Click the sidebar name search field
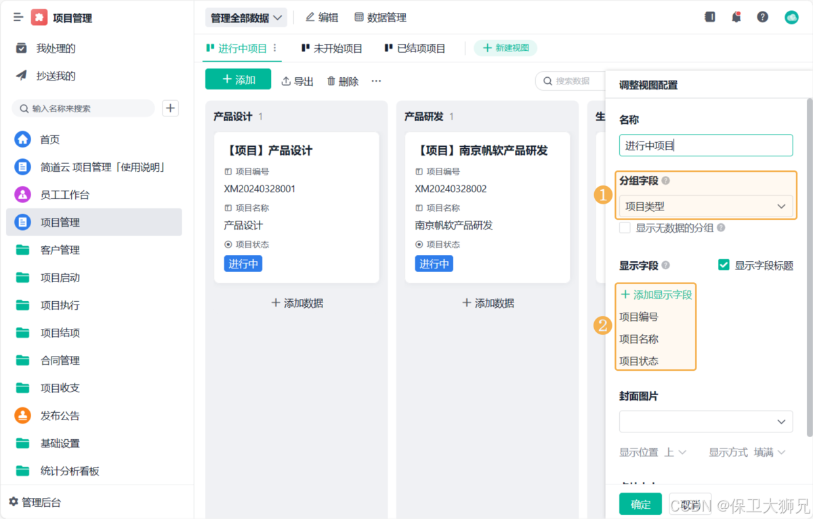 point(83,108)
